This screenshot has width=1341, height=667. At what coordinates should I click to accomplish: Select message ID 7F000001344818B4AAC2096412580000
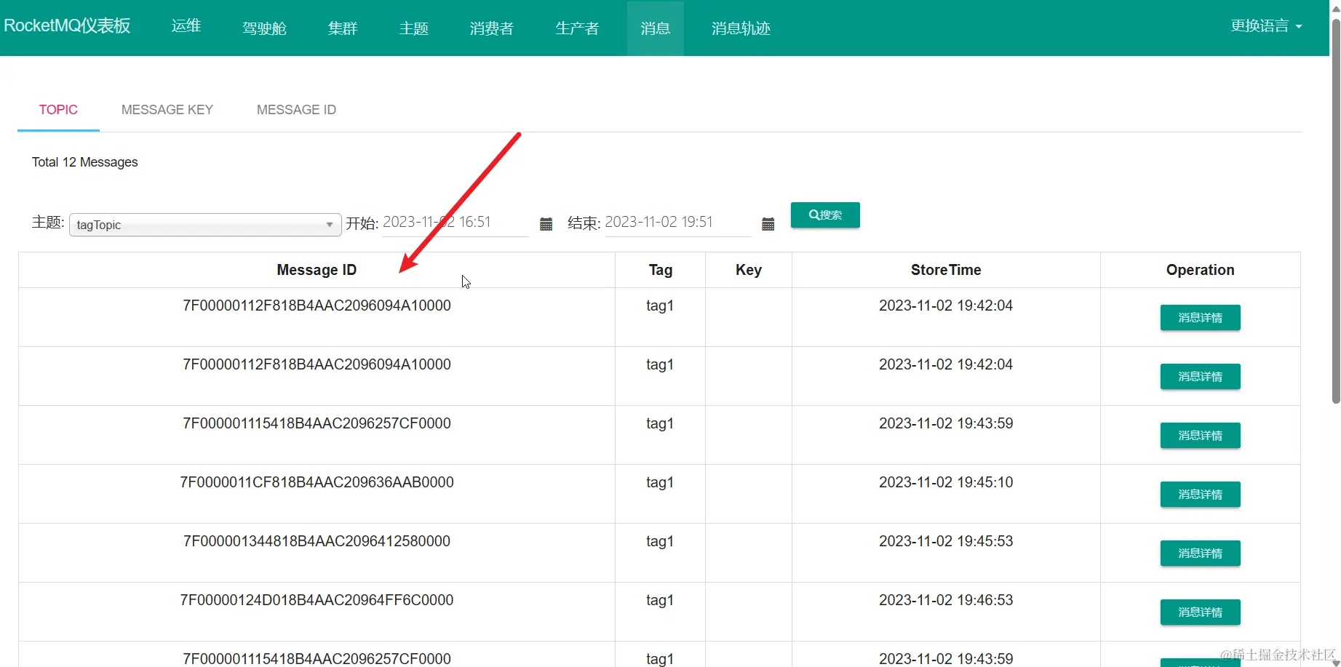(x=317, y=541)
